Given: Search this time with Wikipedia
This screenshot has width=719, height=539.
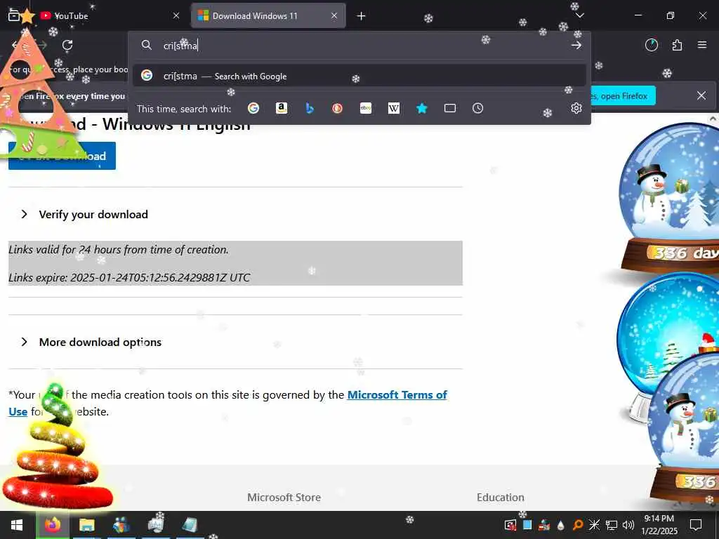Looking at the screenshot, I should pyautogui.click(x=393, y=108).
